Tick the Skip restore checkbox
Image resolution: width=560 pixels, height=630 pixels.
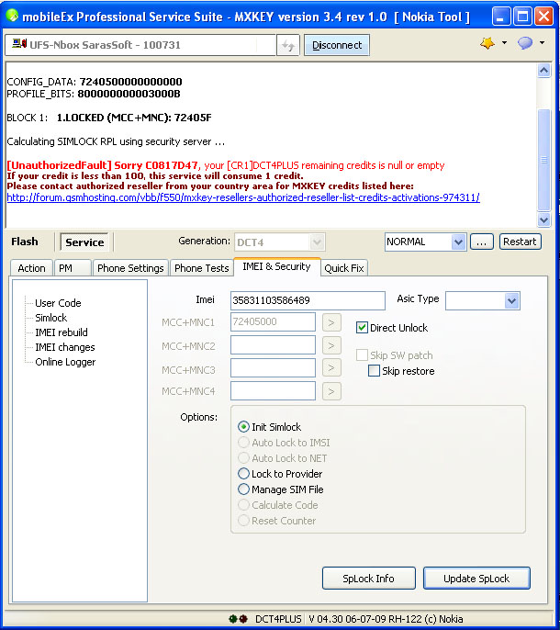[375, 371]
